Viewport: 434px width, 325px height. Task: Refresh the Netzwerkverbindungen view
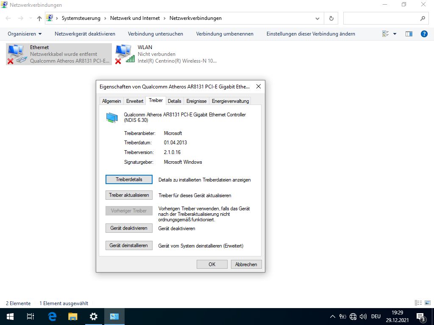pos(331,18)
